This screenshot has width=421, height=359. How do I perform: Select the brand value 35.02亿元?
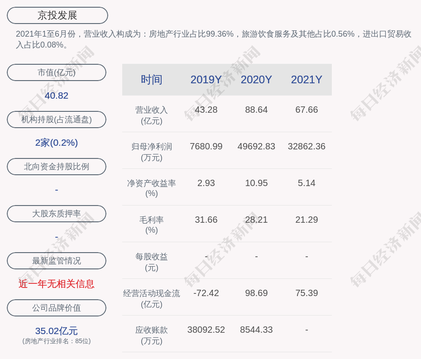[x=57, y=331]
